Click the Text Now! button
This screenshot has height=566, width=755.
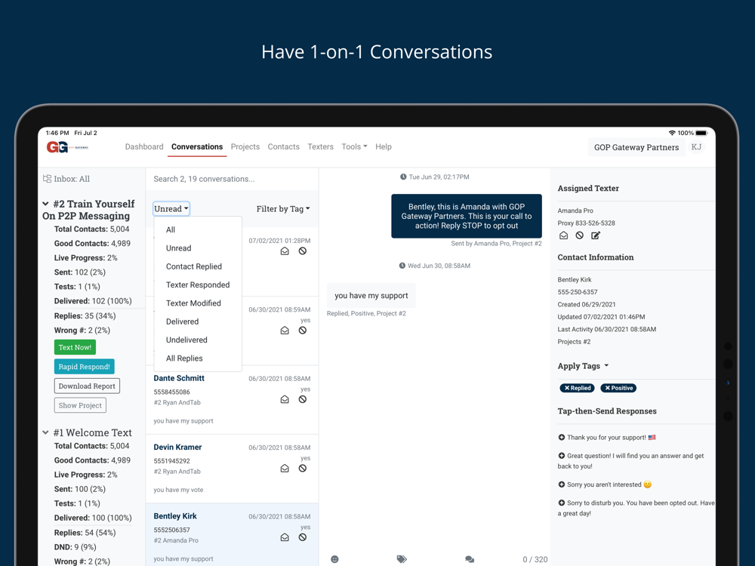[75, 347]
